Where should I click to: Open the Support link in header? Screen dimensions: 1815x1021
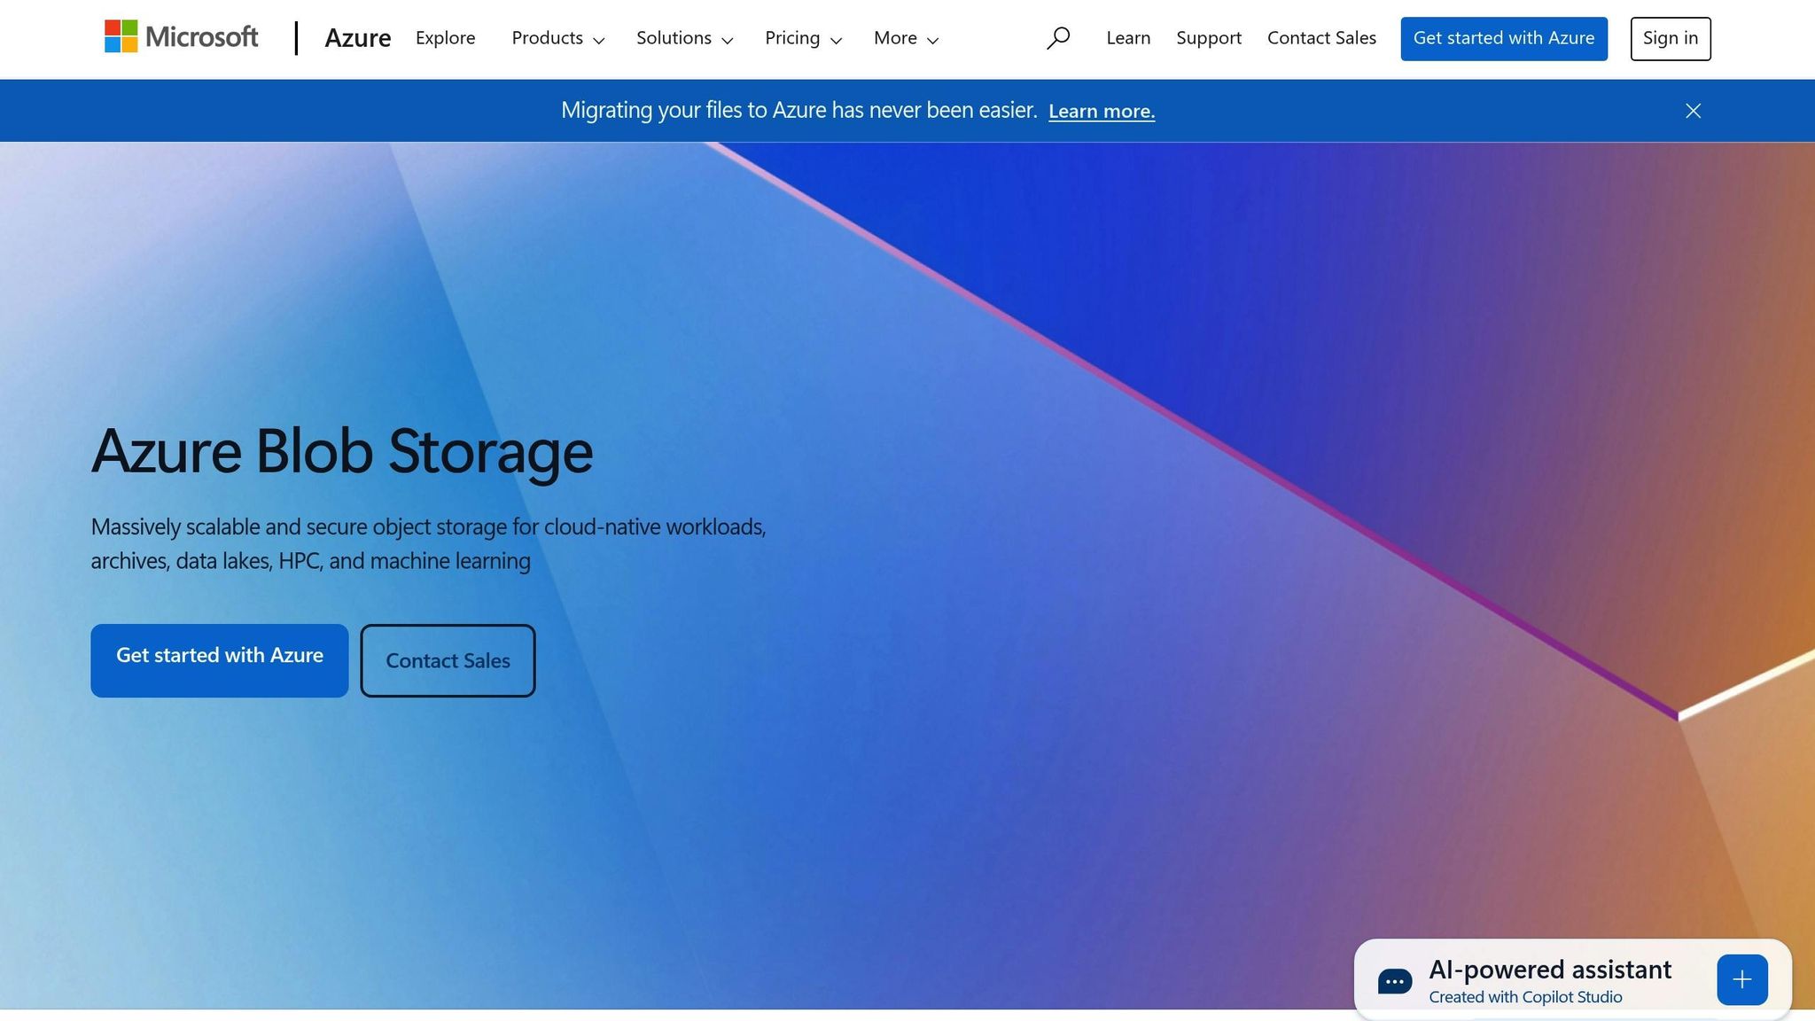pyautogui.click(x=1209, y=38)
